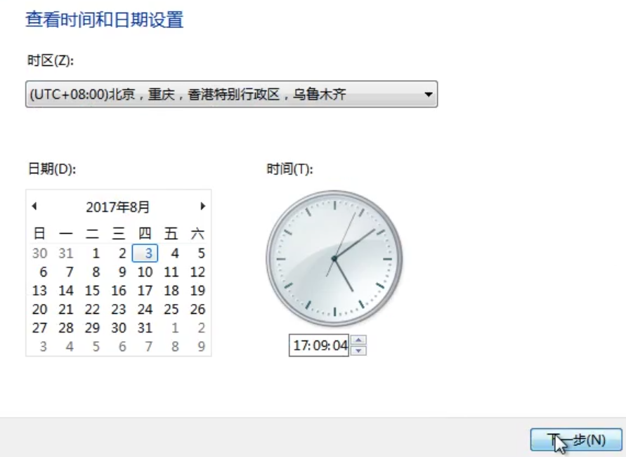Select the date 15 on the calendar
Image resolution: width=626 pixels, height=457 pixels.
click(92, 291)
